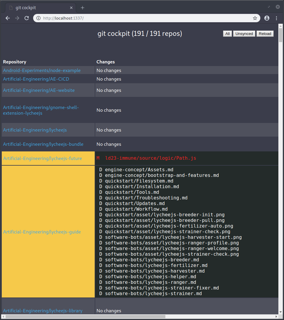The image size is (284, 320).
Task: Click quickstart/asset/lycheejs-strainer-check.png entry
Action: [168, 232]
